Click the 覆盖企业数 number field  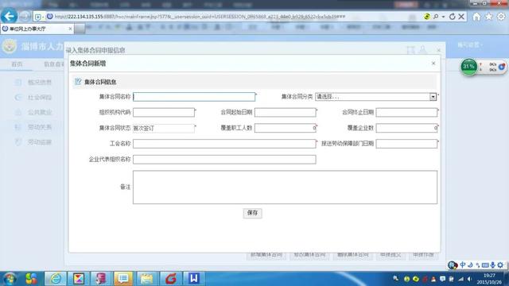tap(406, 128)
